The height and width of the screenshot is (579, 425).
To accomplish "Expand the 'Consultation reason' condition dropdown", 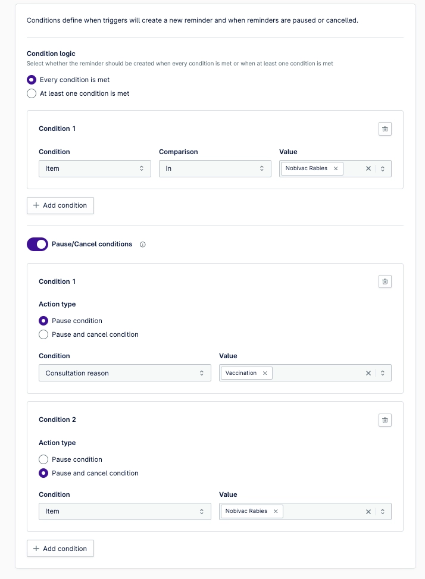I will coord(125,373).
